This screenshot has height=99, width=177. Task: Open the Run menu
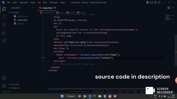[x=45, y=2]
